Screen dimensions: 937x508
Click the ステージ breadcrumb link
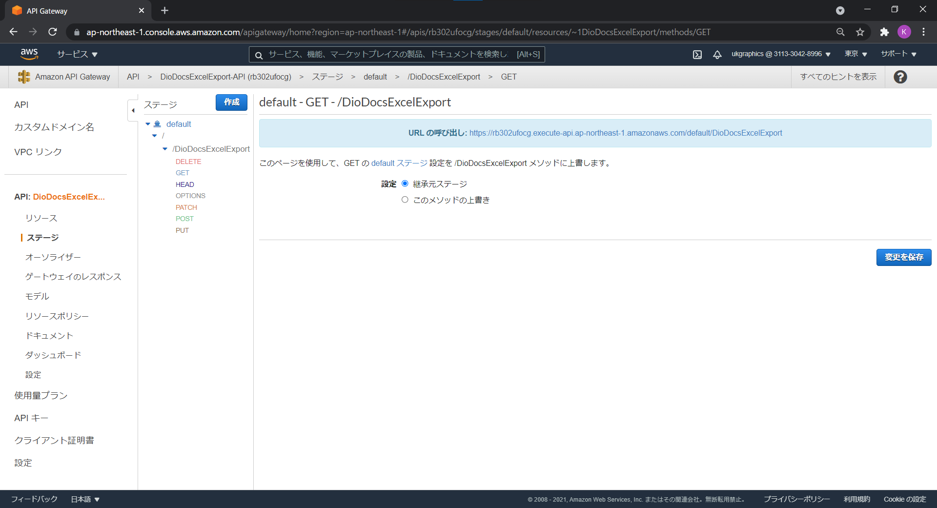click(327, 77)
